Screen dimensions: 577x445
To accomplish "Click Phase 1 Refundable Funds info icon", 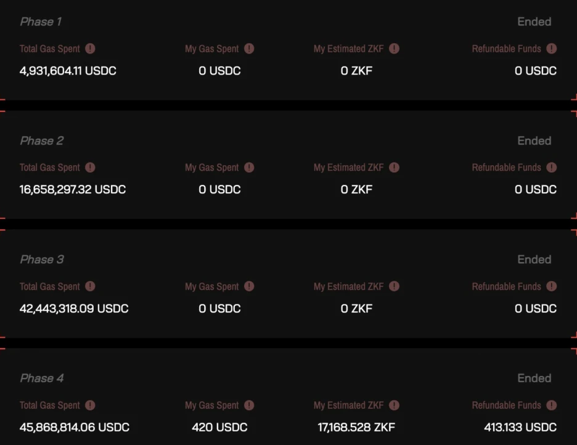I will pyautogui.click(x=551, y=49).
